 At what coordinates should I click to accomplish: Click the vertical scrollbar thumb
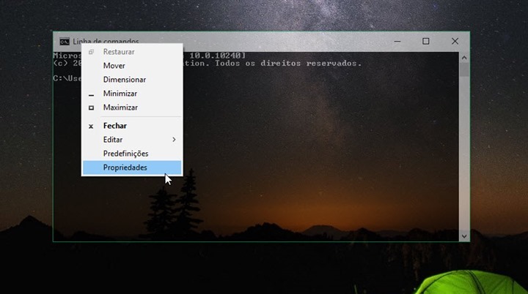463,69
